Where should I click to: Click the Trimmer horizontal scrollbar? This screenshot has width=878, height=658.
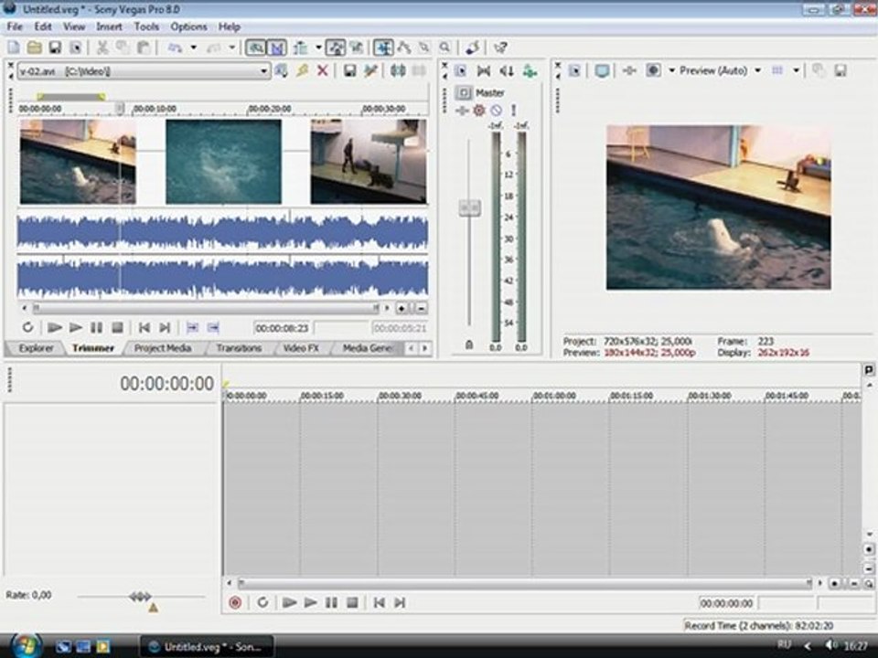pos(206,308)
